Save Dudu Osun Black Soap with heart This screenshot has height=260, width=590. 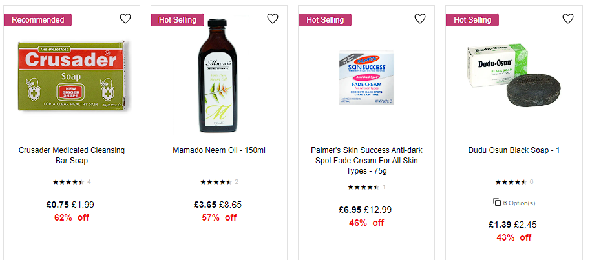[568, 19]
